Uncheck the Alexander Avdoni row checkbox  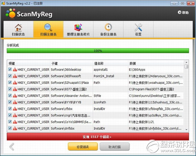point(10,96)
